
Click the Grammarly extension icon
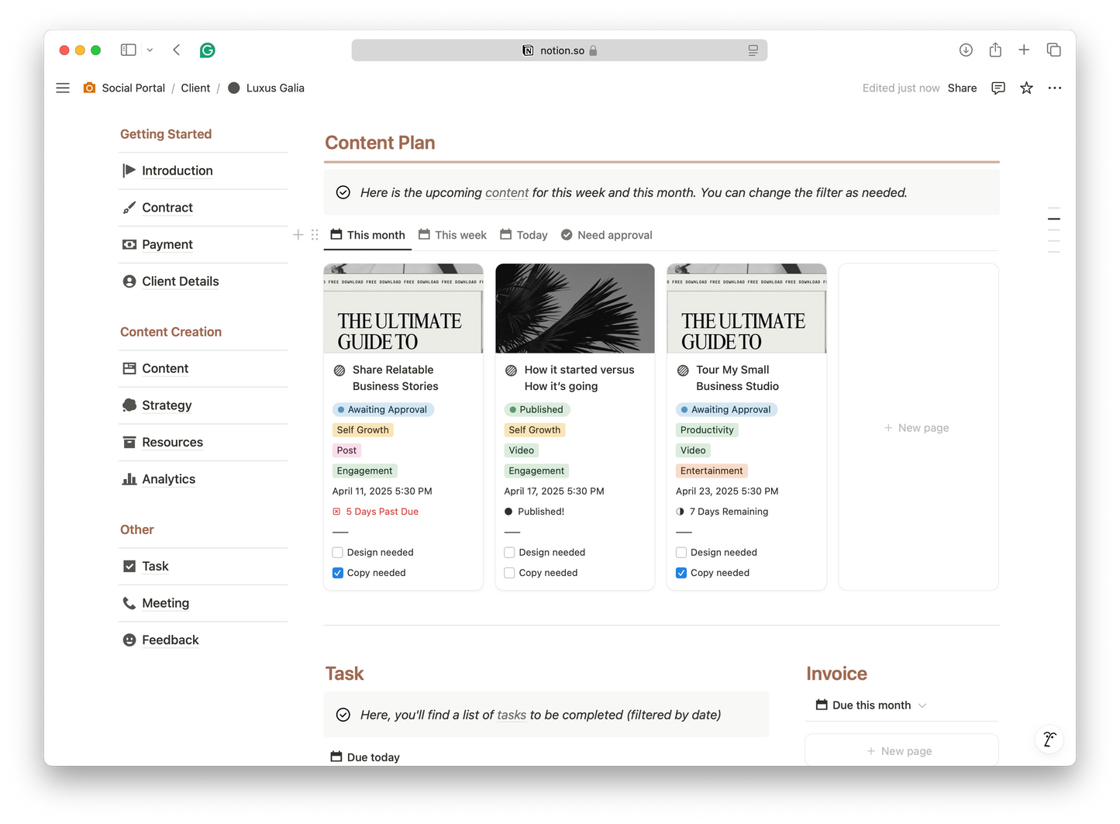(x=207, y=50)
